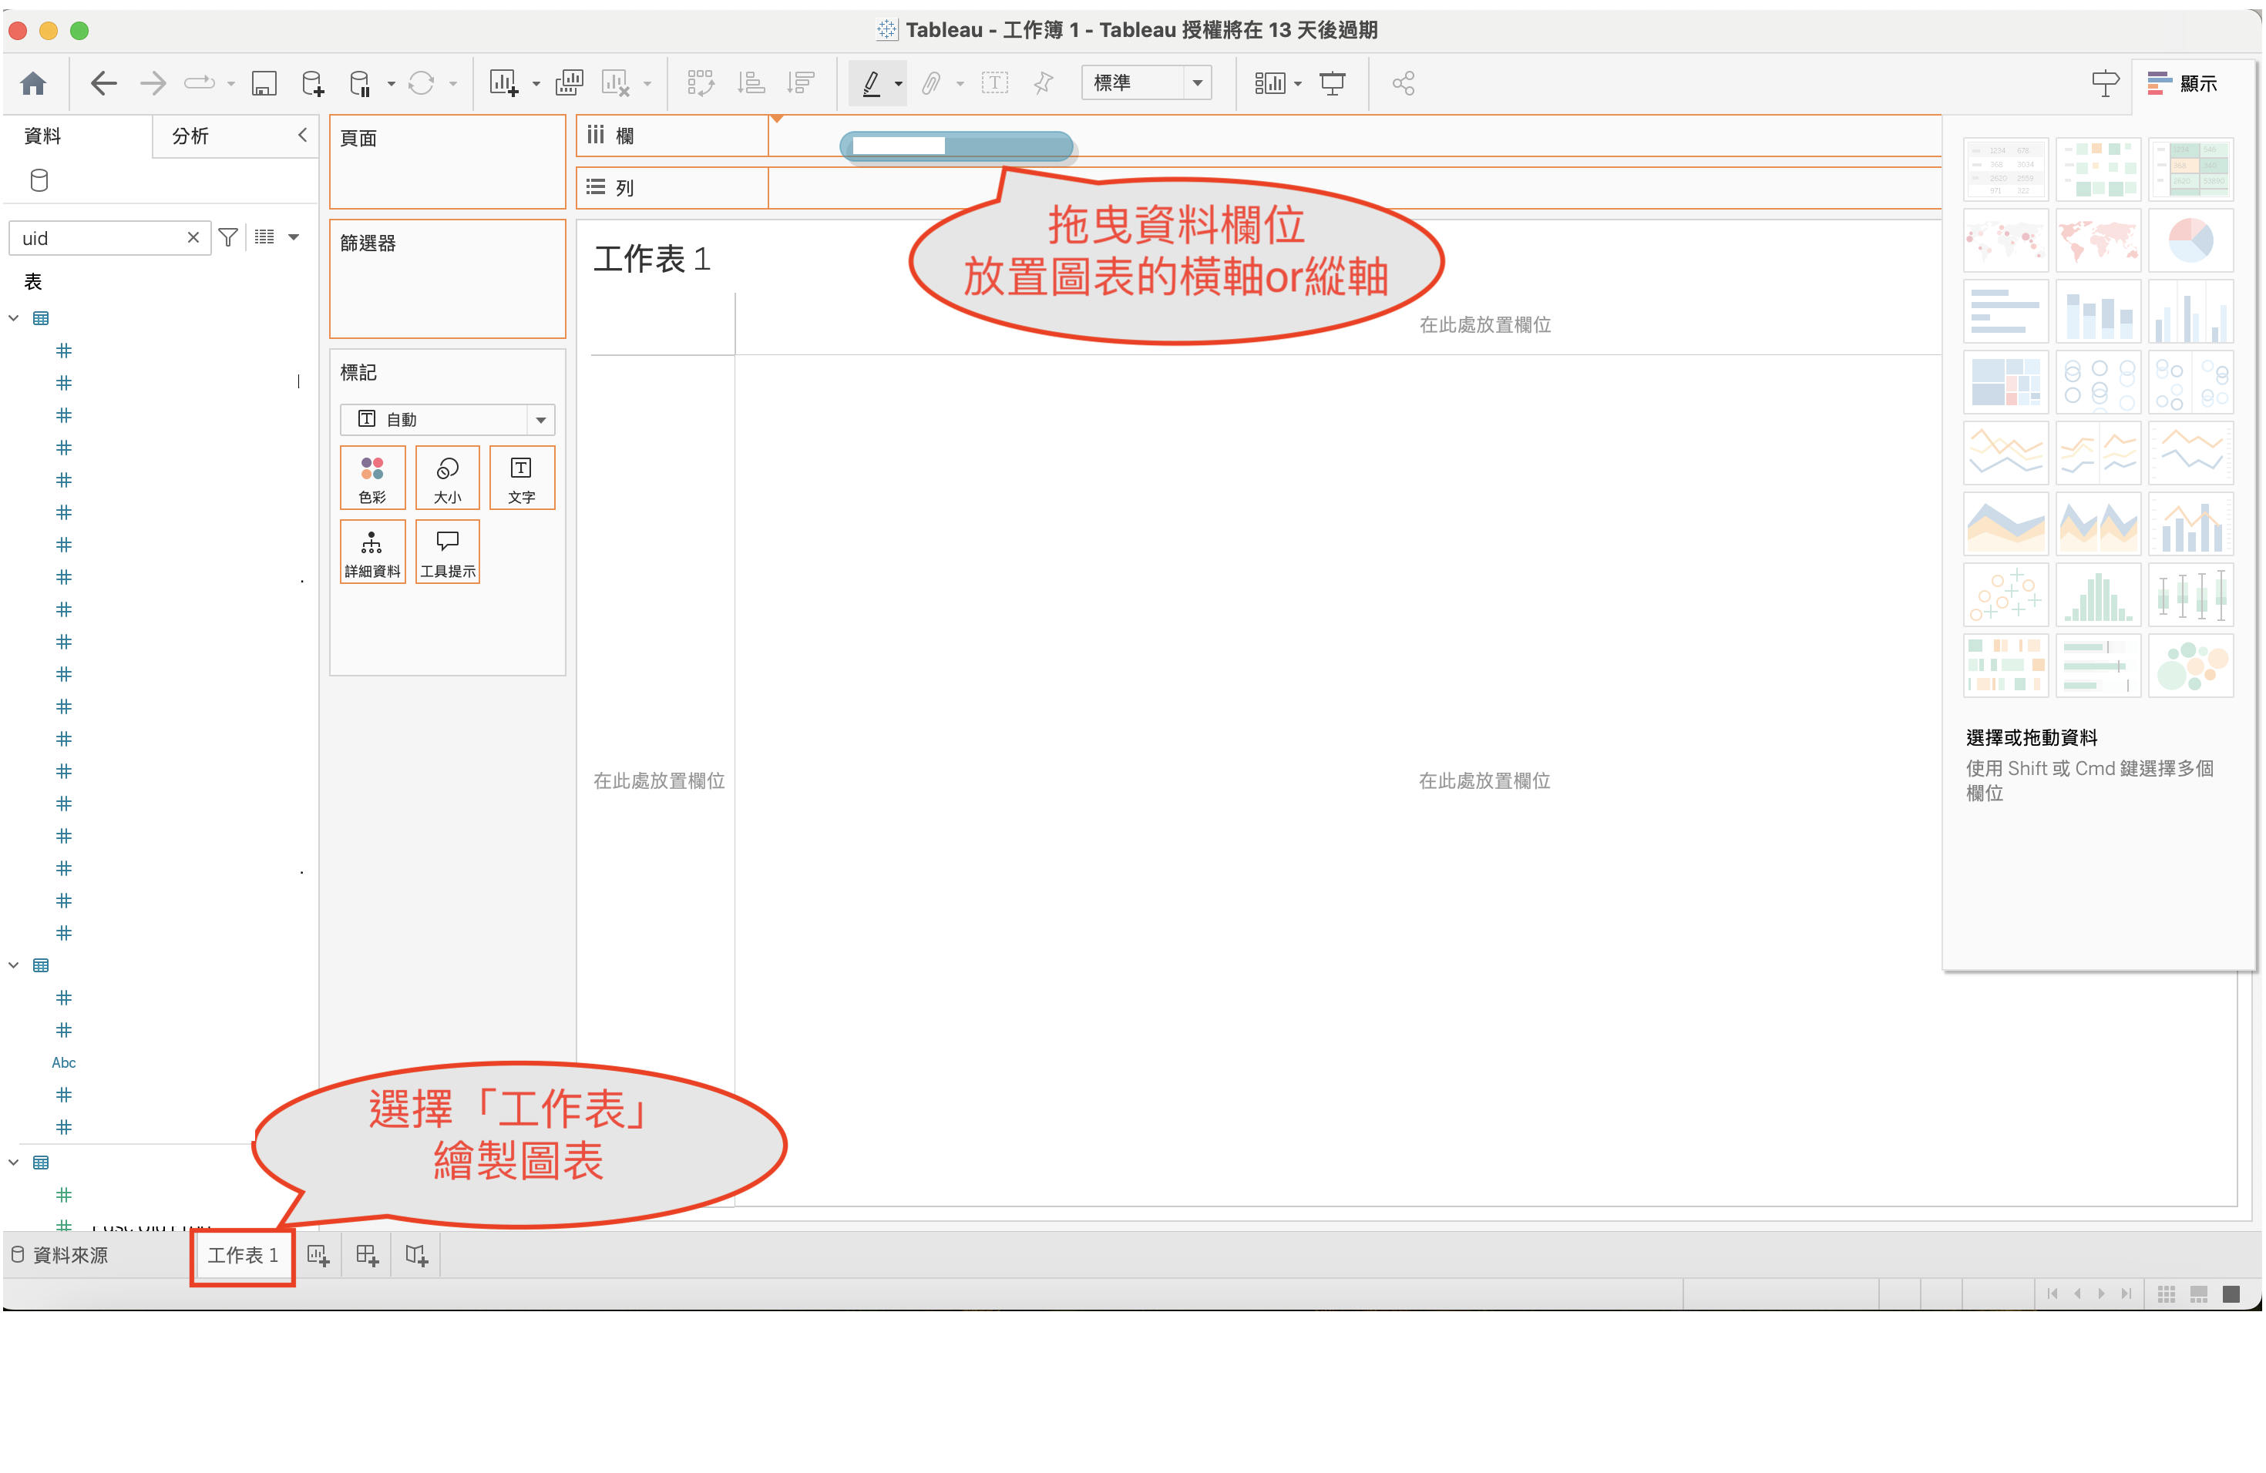This screenshot has height=1473, width=2266.
Task: Click the data source cylinder icon in data pane
Action: coord(39,180)
